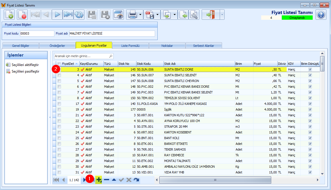Select row checkbox for İşçilik

click(x=59, y=109)
